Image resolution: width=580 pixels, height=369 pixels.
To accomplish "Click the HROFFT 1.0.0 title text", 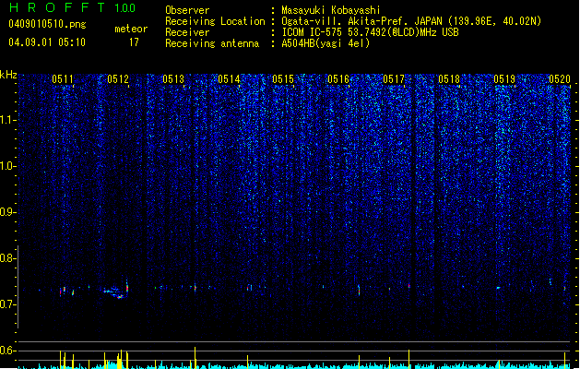I will coord(72,7).
